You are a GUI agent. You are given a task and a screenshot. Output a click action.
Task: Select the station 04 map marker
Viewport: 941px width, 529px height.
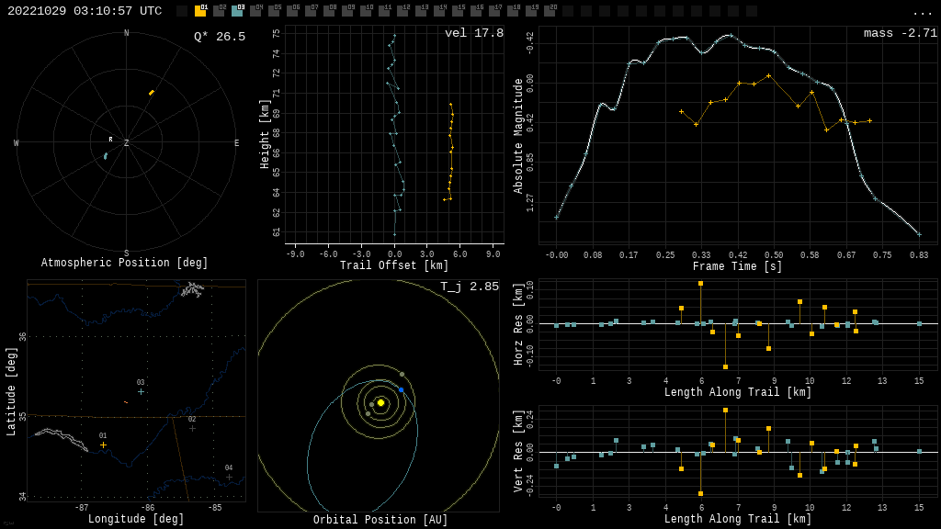[x=229, y=477]
